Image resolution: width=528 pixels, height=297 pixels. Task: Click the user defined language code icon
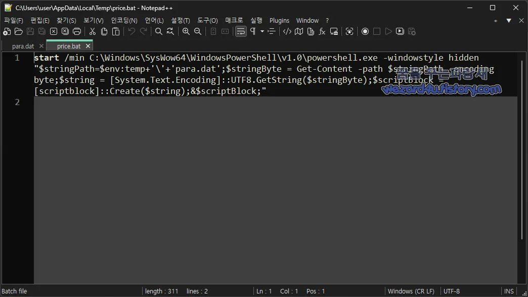tap(287, 32)
